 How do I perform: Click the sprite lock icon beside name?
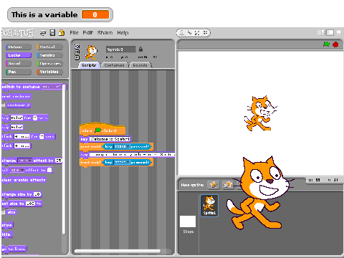point(140,49)
